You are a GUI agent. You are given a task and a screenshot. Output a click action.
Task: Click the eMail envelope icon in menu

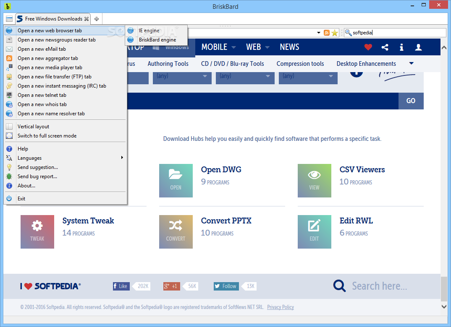click(x=9, y=49)
